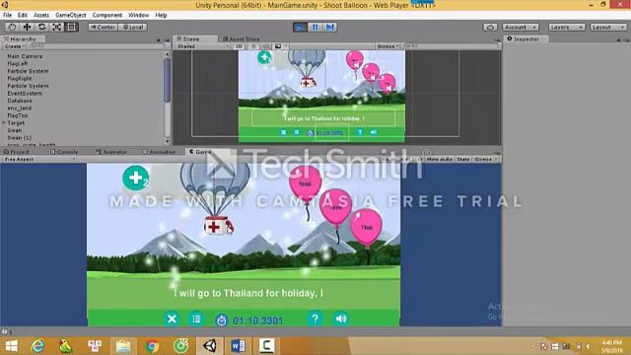Select the Rect transform tool

coord(71,27)
